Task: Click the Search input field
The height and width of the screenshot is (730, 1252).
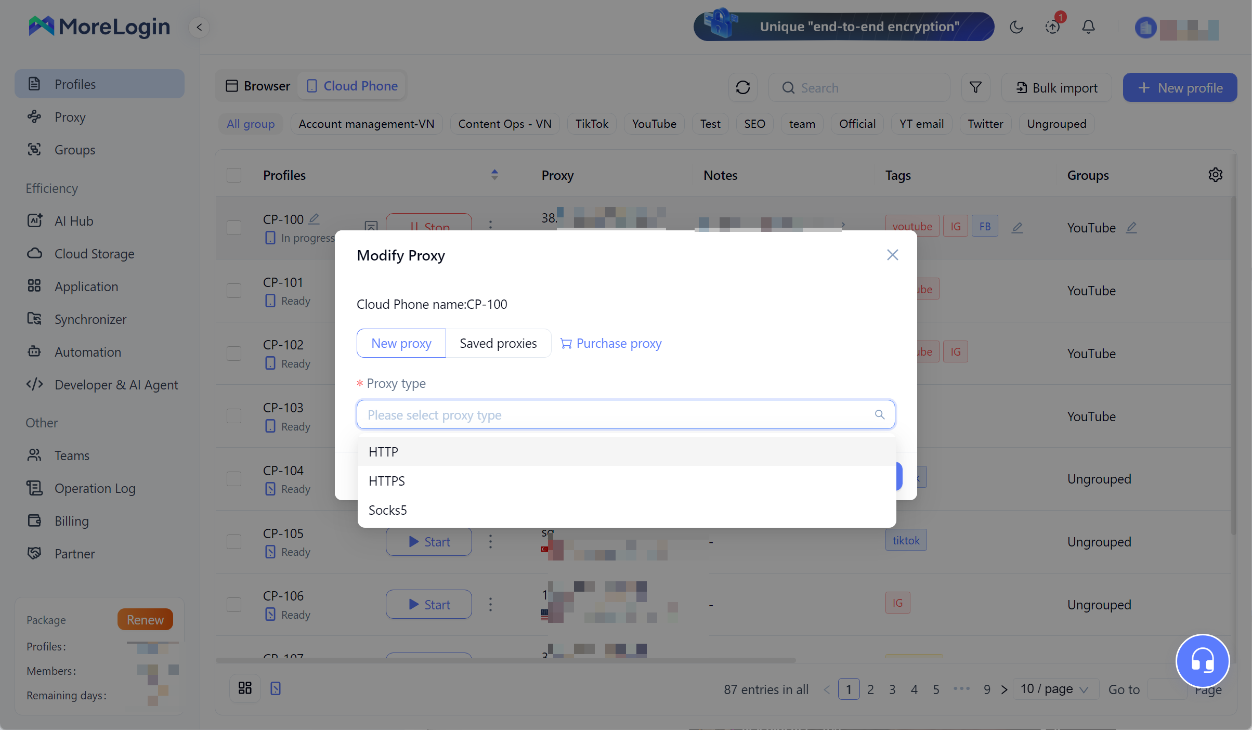Action: click(859, 87)
